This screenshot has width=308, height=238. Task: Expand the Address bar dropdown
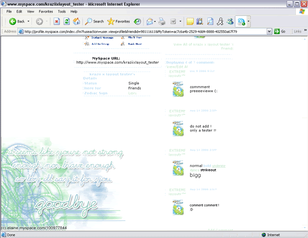(x=269, y=31)
